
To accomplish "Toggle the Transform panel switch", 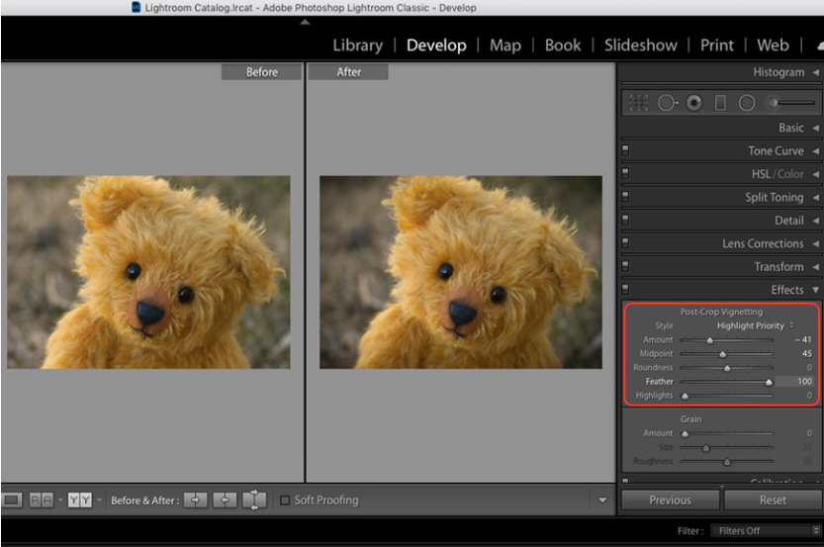I will tap(625, 266).
